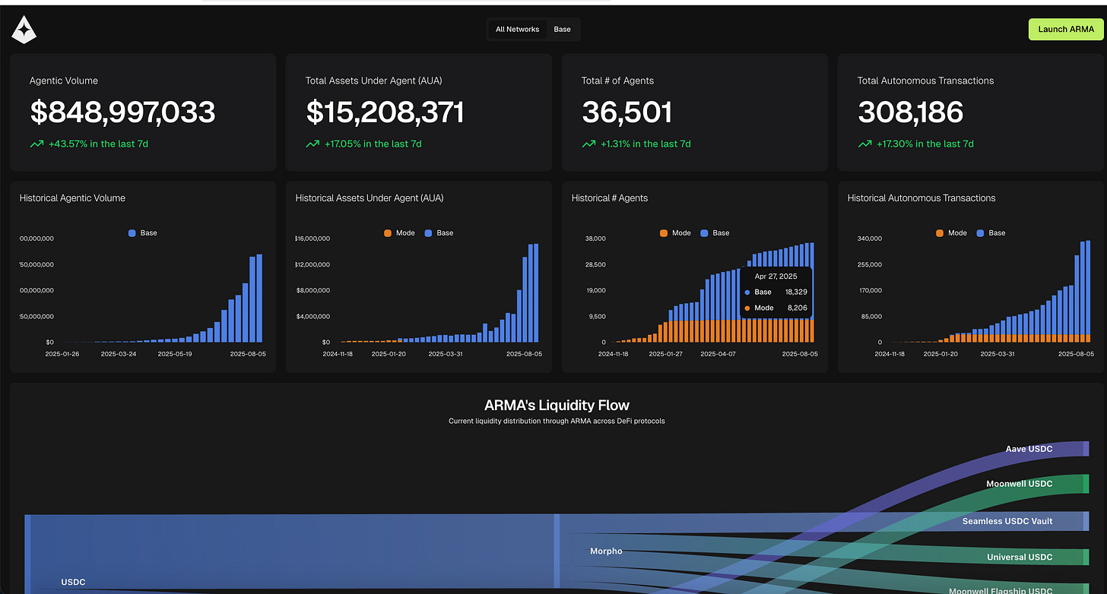This screenshot has height=594, width=1107.
Task: Switch to the Base network tab
Action: [562, 30]
